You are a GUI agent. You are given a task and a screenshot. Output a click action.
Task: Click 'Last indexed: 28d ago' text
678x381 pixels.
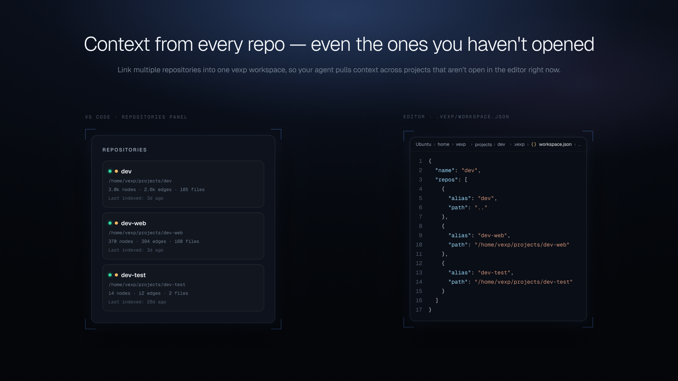tap(137, 302)
